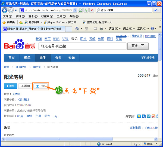This screenshot has width=163, height=147.
Task: Select the 阳光宅男-周杰伦 browser tab
Action: [34, 29]
